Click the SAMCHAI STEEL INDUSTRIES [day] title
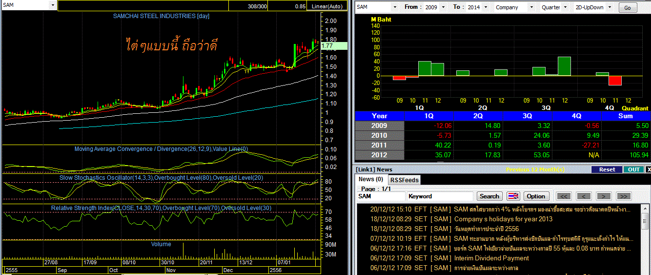The width and height of the screenshot is (651, 275). (x=161, y=16)
